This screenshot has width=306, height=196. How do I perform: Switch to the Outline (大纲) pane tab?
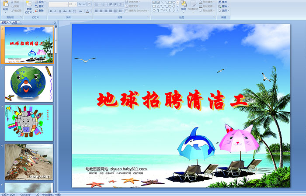click(14, 23)
